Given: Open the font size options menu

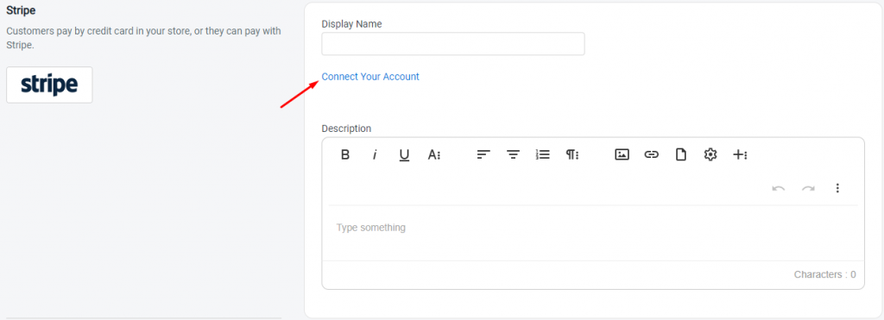Looking at the screenshot, I should point(433,154).
